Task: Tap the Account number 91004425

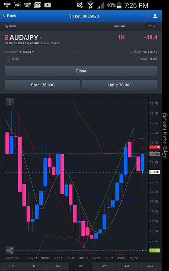Action: click(x=27, y=52)
